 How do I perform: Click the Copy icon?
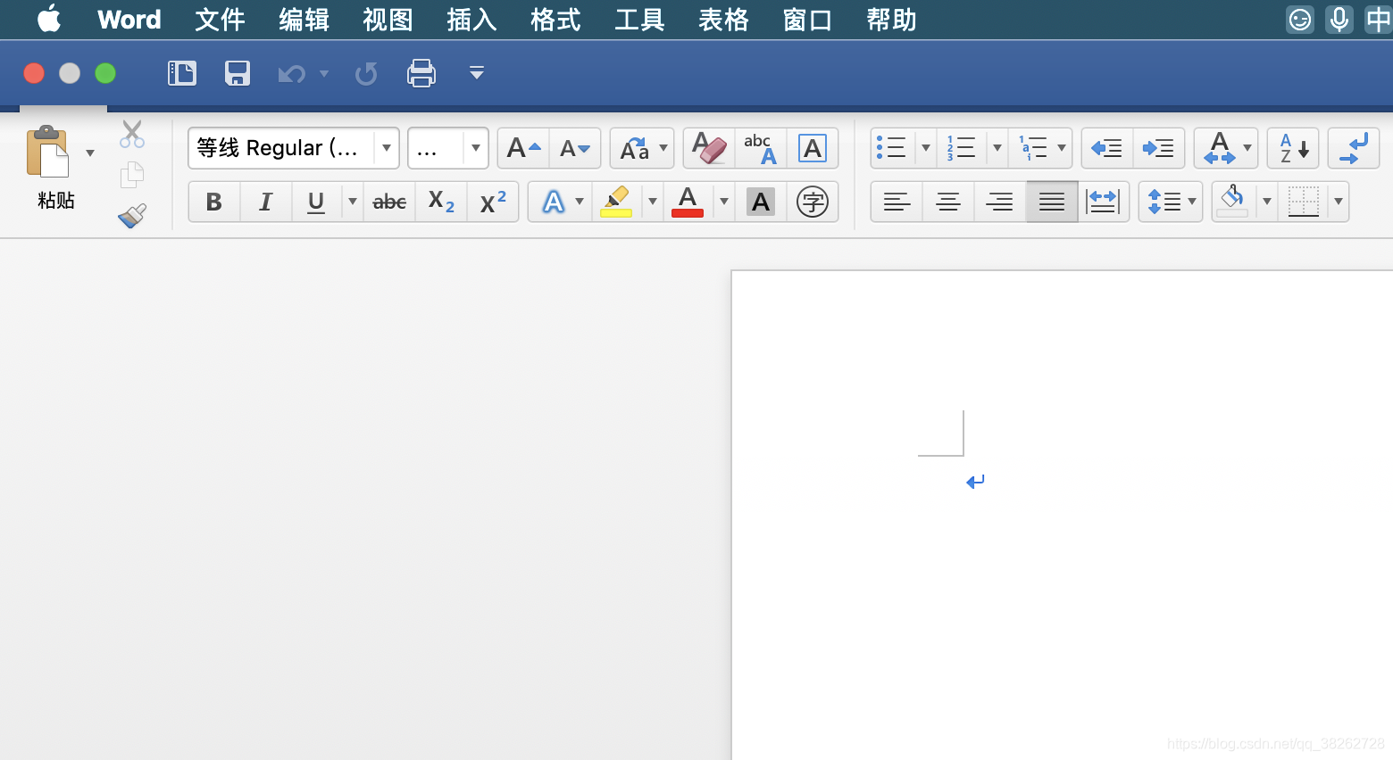132,174
